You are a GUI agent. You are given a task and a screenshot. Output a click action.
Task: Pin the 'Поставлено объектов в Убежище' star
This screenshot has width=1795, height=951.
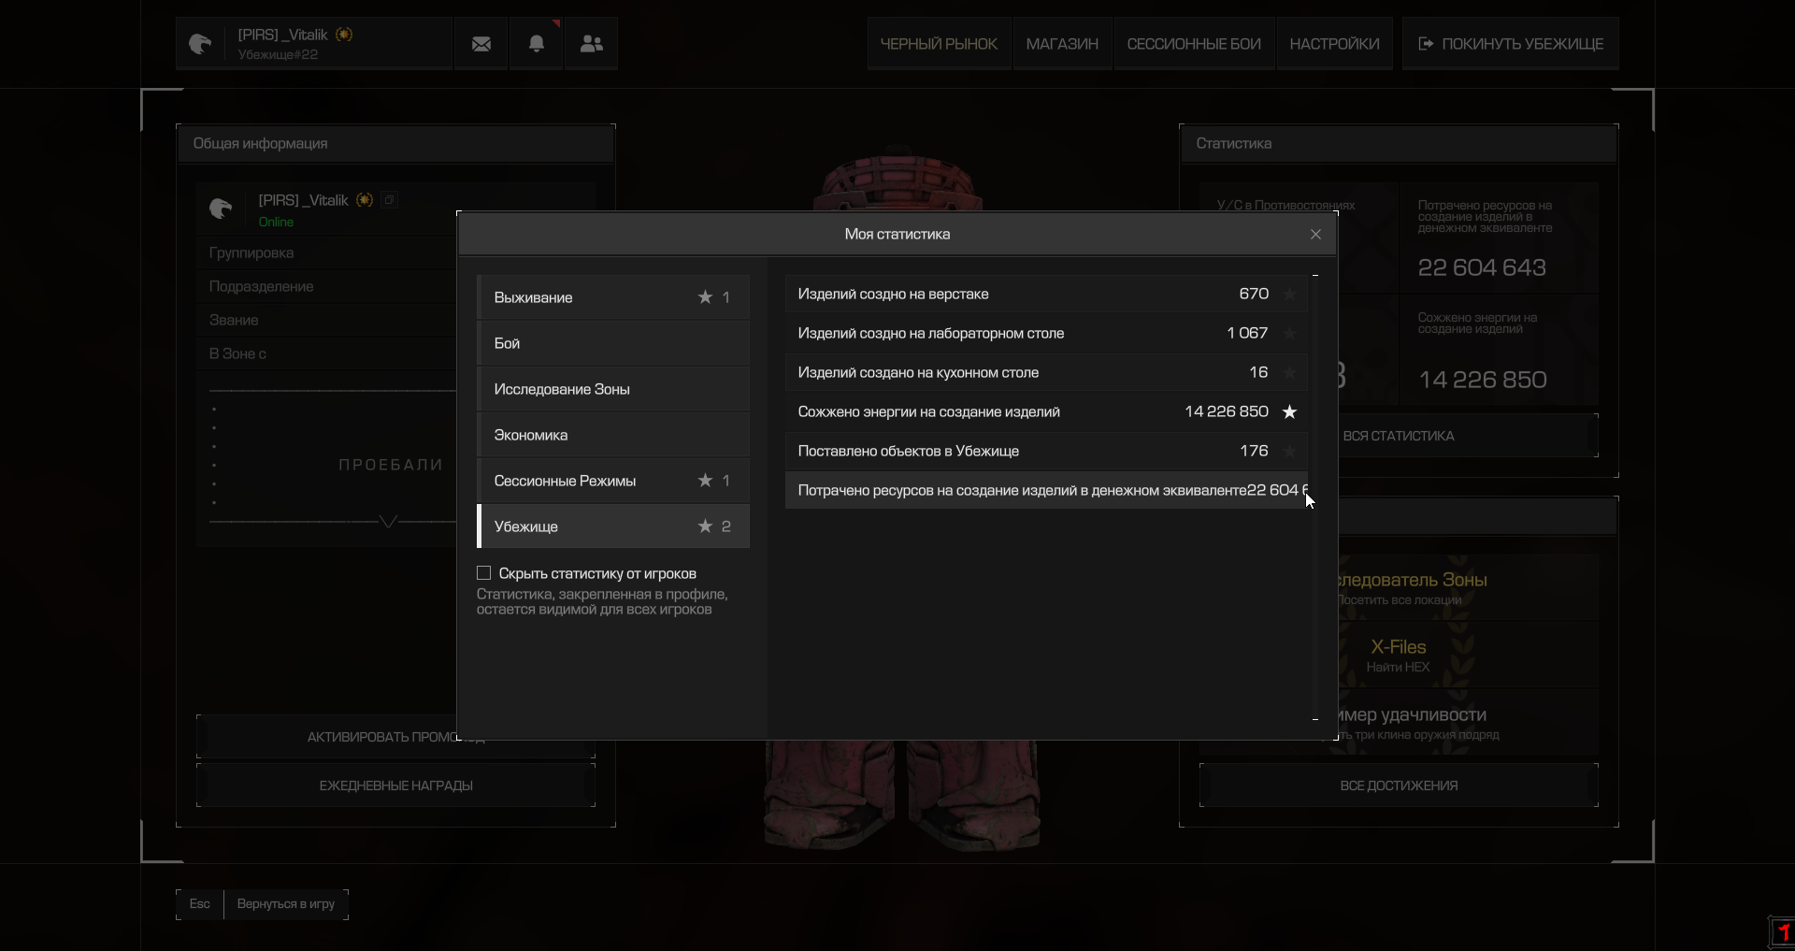(x=1289, y=452)
